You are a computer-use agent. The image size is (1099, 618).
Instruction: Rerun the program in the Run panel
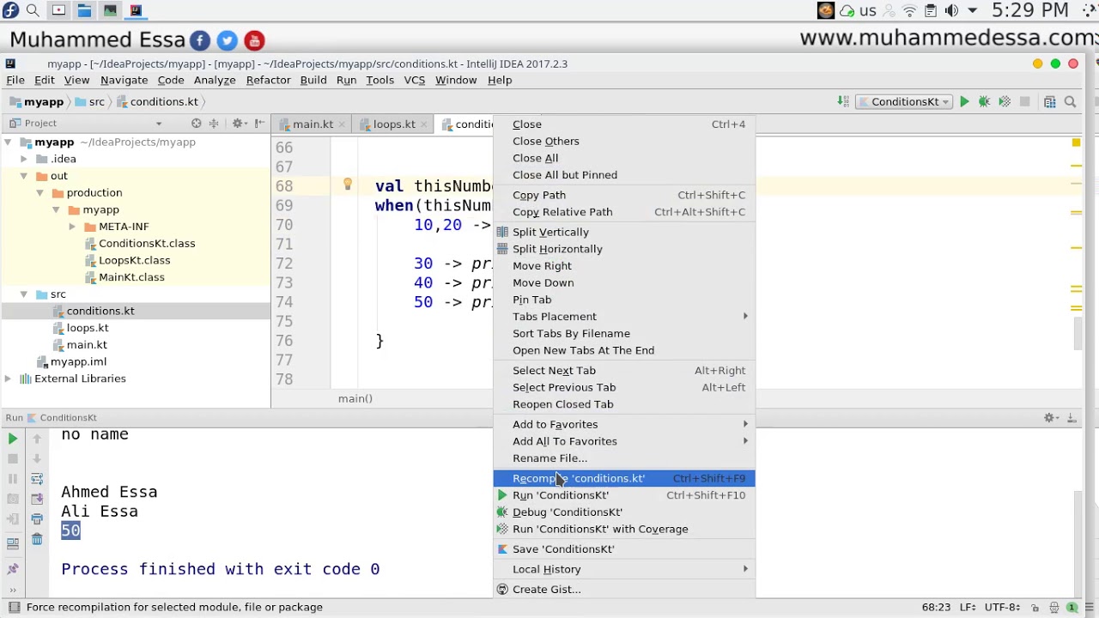pos(13,439)
